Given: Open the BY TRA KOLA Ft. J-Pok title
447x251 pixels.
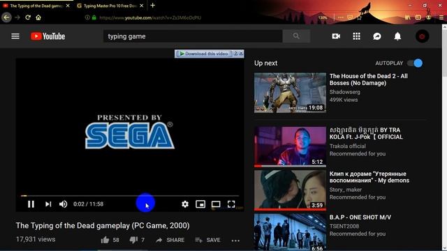Looking at the screenshot, I should (x=366, y=133).
